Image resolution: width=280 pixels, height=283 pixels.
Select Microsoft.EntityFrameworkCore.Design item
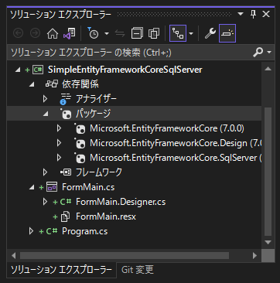(176, 143)
